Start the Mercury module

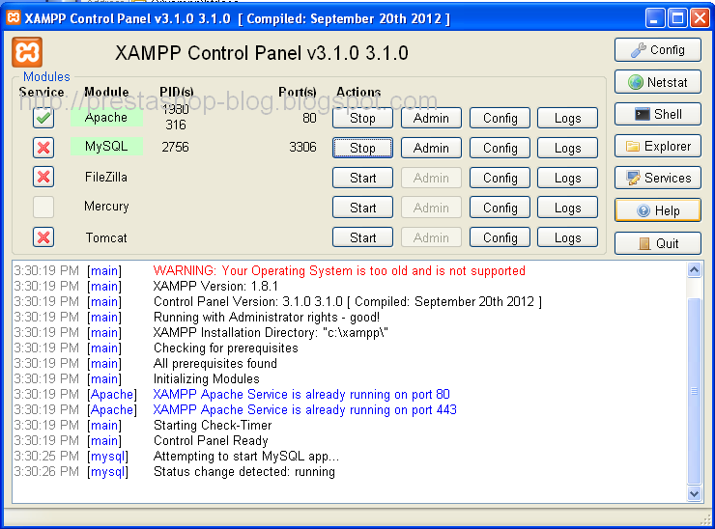pos(362,208)
